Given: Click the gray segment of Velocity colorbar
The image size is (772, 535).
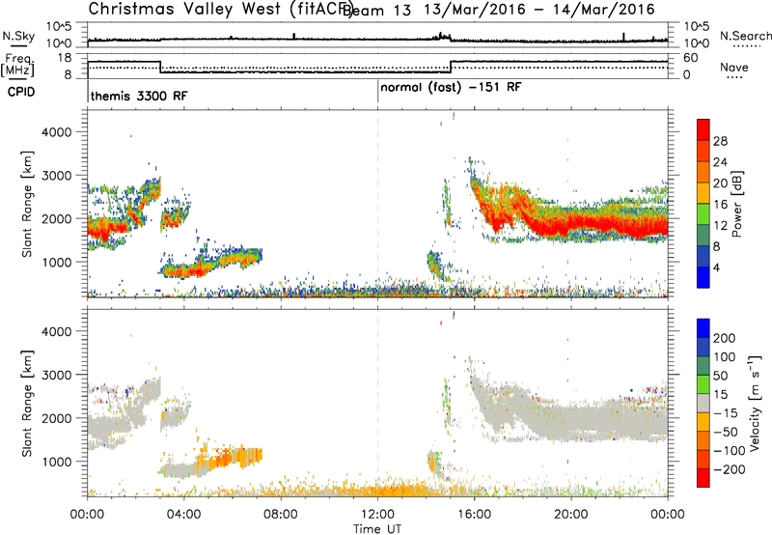Looking at the screenshot, I should coord(703,404).
